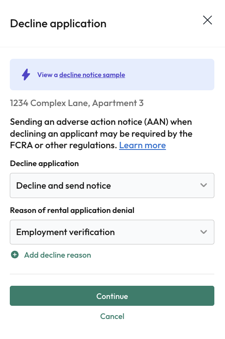
Task: Click the Decline application dialog title
Action: (58, 23)
